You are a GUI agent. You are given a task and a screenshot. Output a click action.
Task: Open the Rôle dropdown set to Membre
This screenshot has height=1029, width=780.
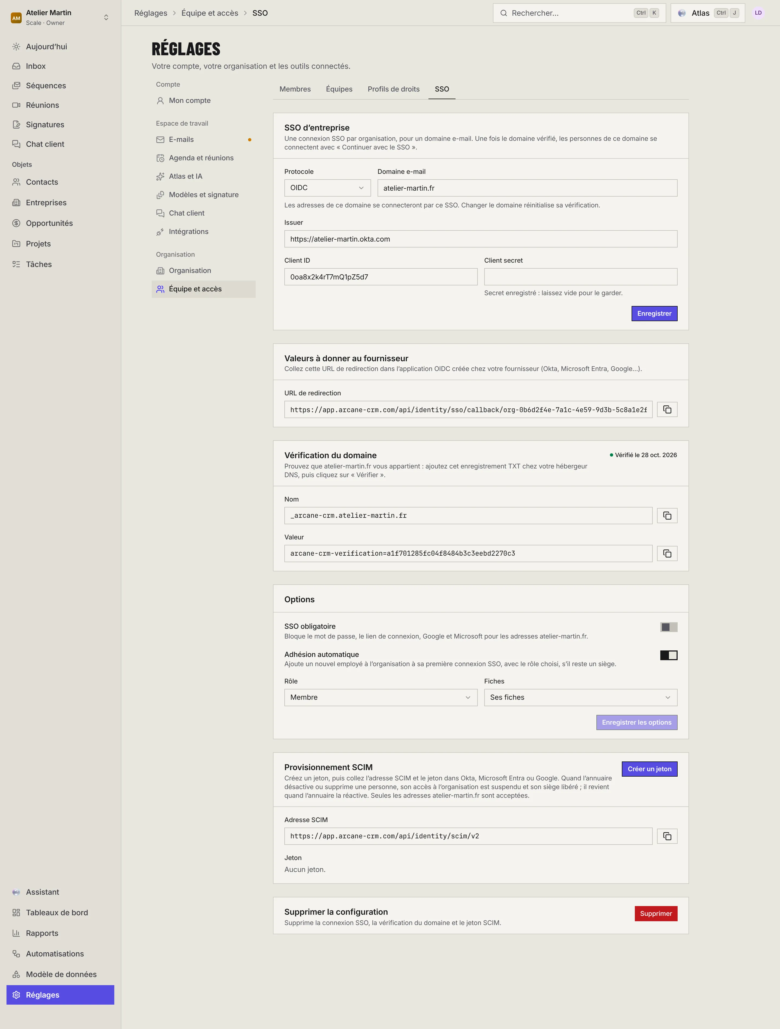pyautogui.click(x=381, y=697)
